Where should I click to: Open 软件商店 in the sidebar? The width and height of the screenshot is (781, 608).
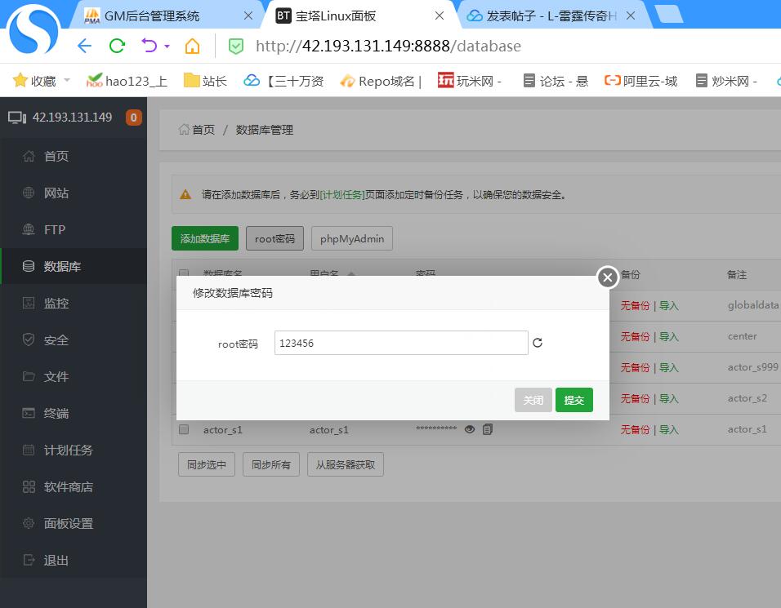[x=68, y=487]
